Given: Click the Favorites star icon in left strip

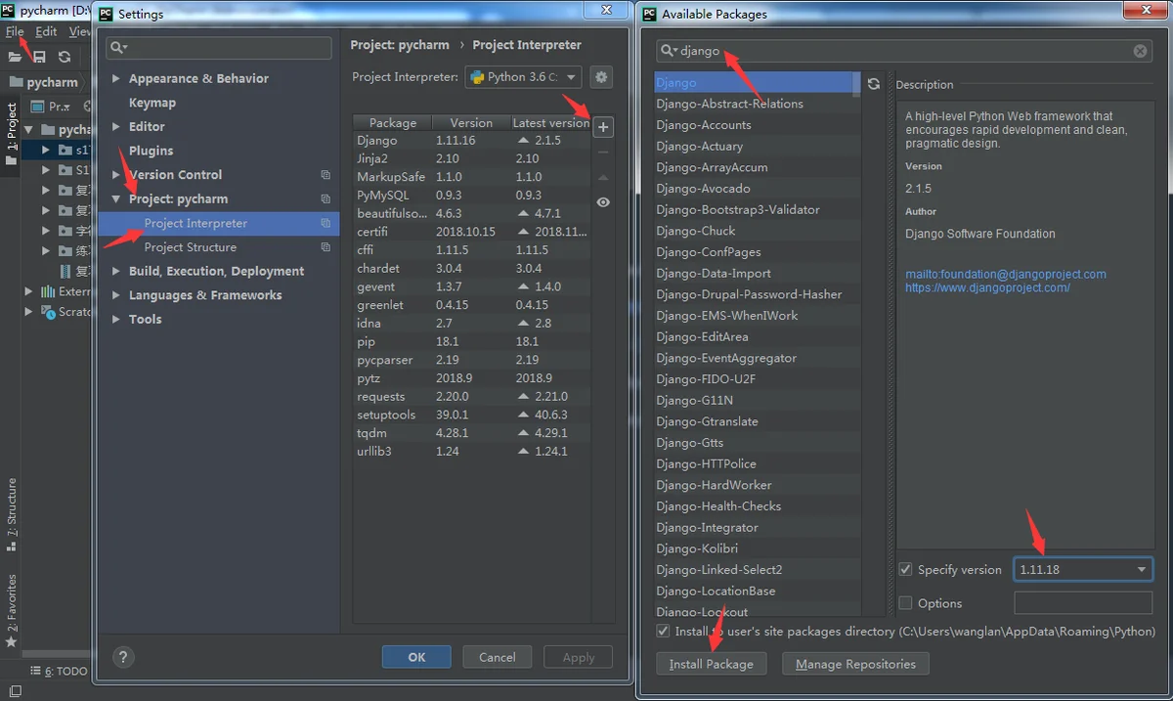Looking at the screenshot, I should [x=11, y=642].
